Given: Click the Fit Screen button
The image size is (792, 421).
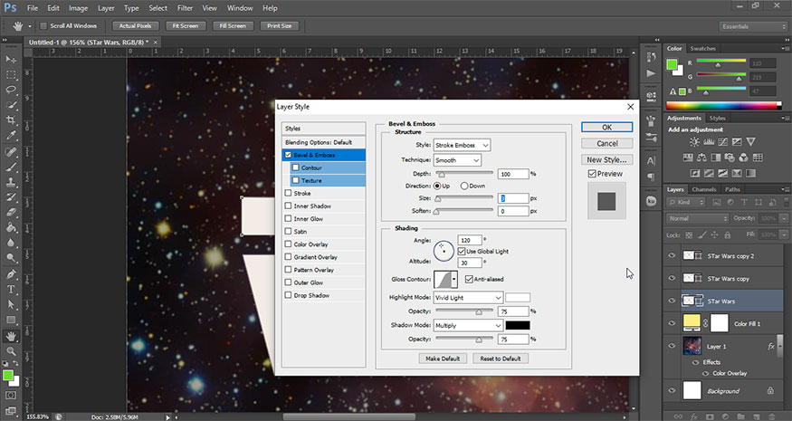Looking at the screenshot, I should click(186, 25).
